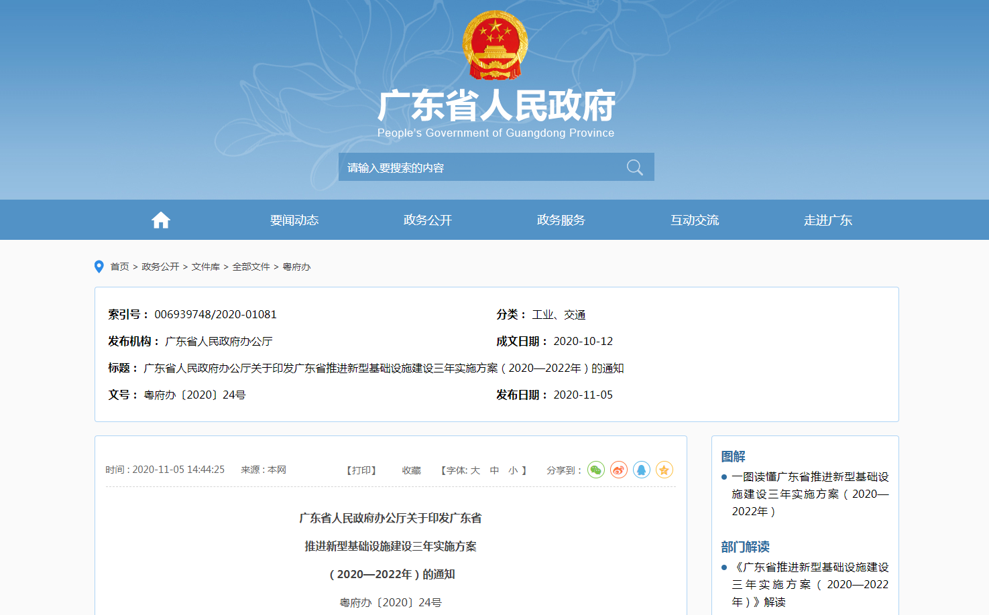Open the 政务公开 navigation menu
The width and height of the screenshot is (989, 615).
[428, 220]
